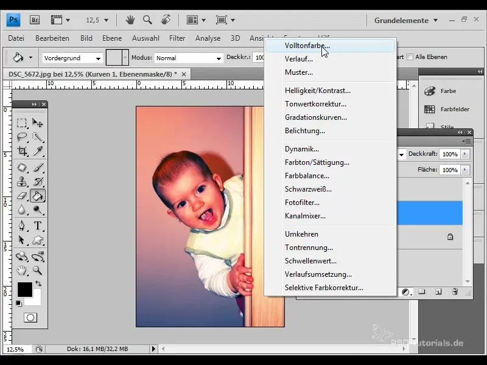Open the Grundelemente workspace dropdown

(x=406, y=21)
